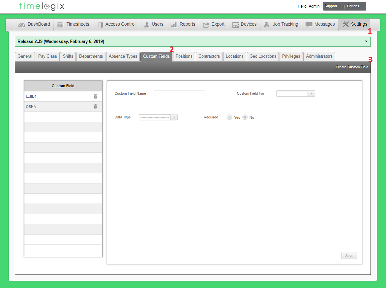Open the Messages section
The image size is (387, 289).
point(320,24)
